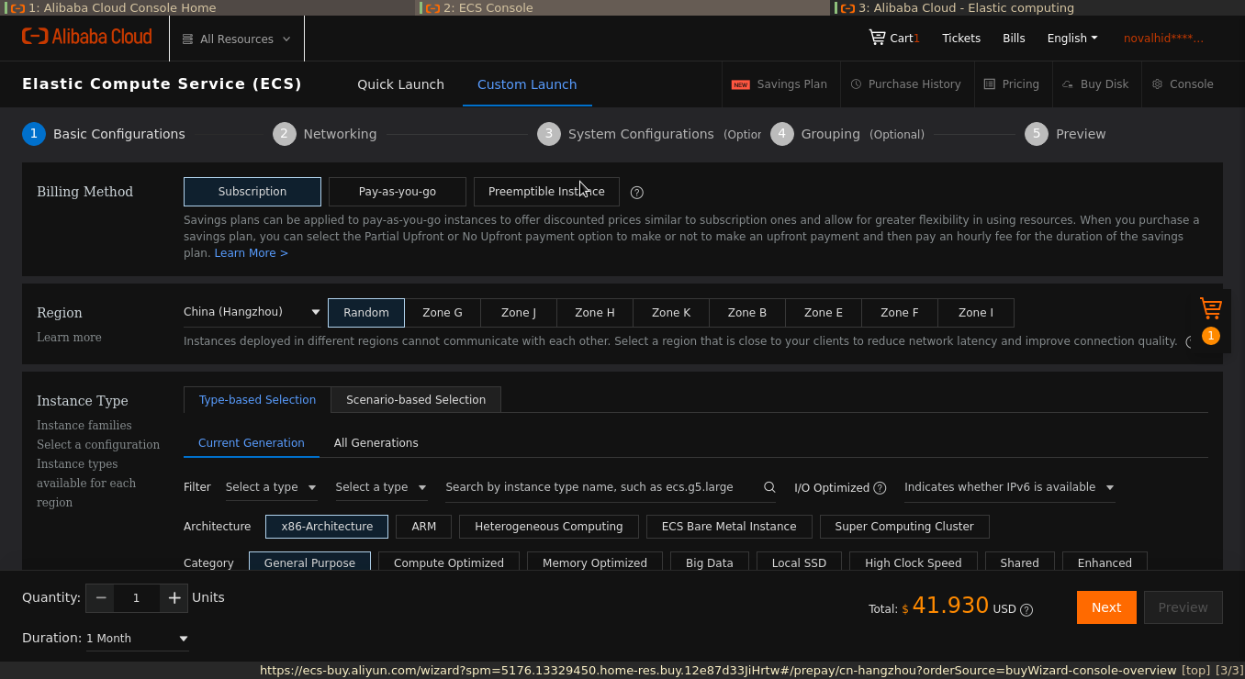Switch to Scenario-based Selection tab

pos(415,400)
